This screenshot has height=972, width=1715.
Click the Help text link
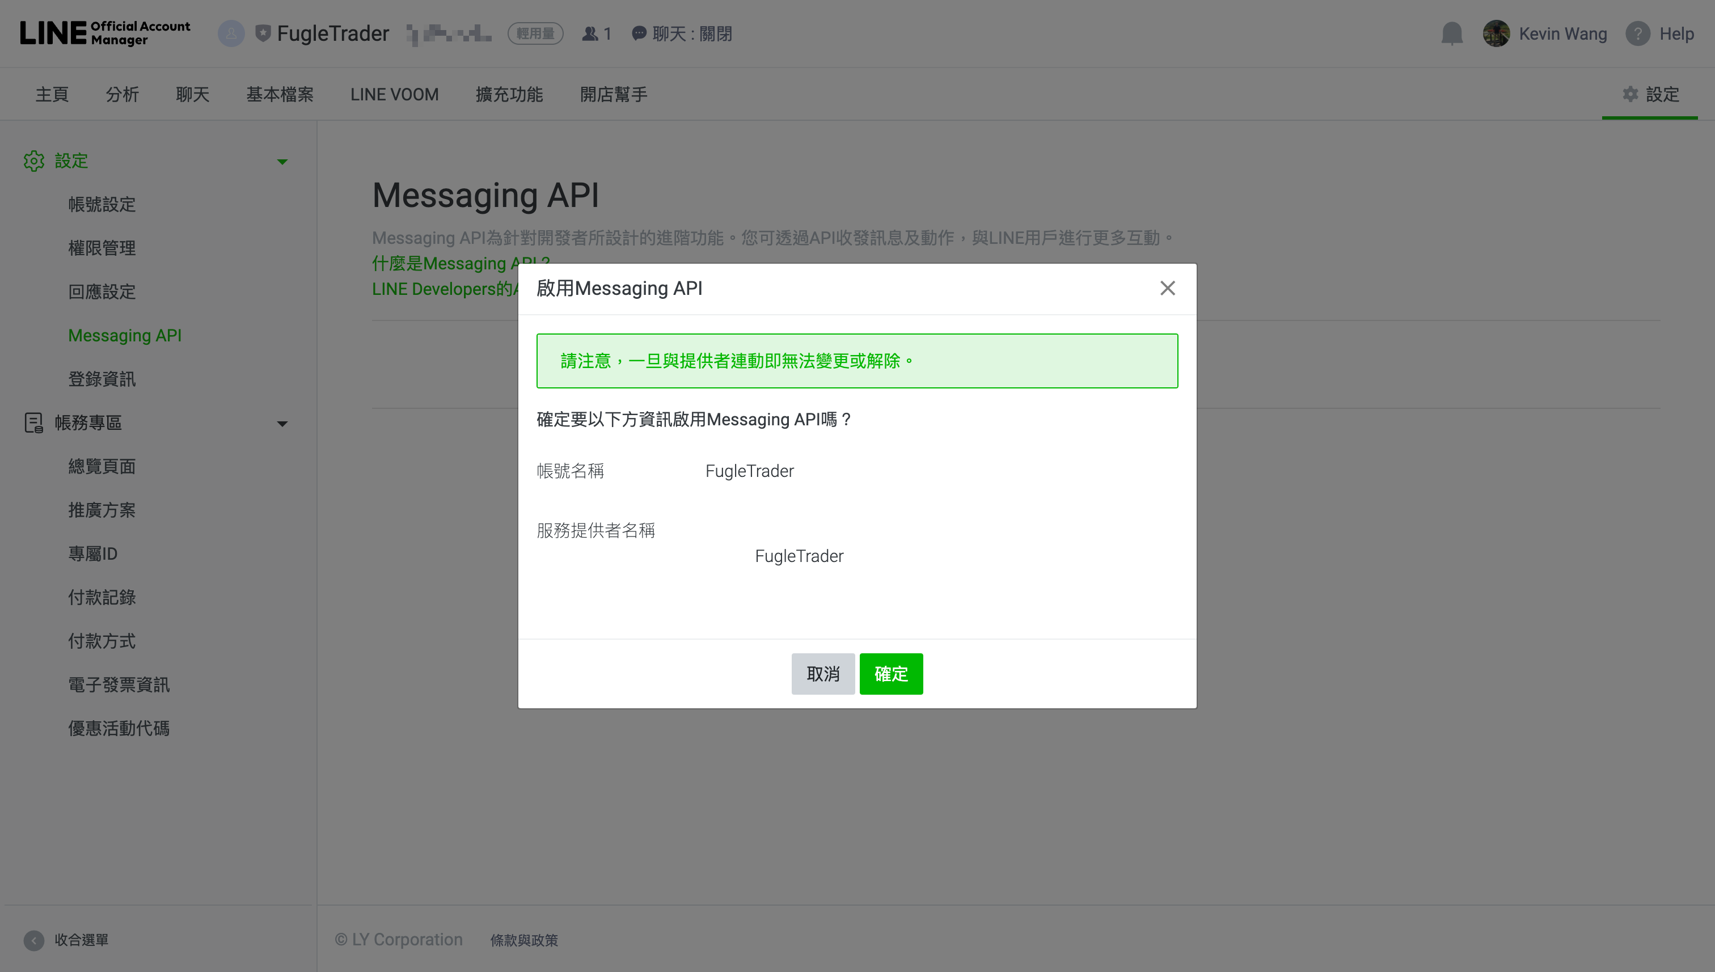click(x=1676, y=33)
